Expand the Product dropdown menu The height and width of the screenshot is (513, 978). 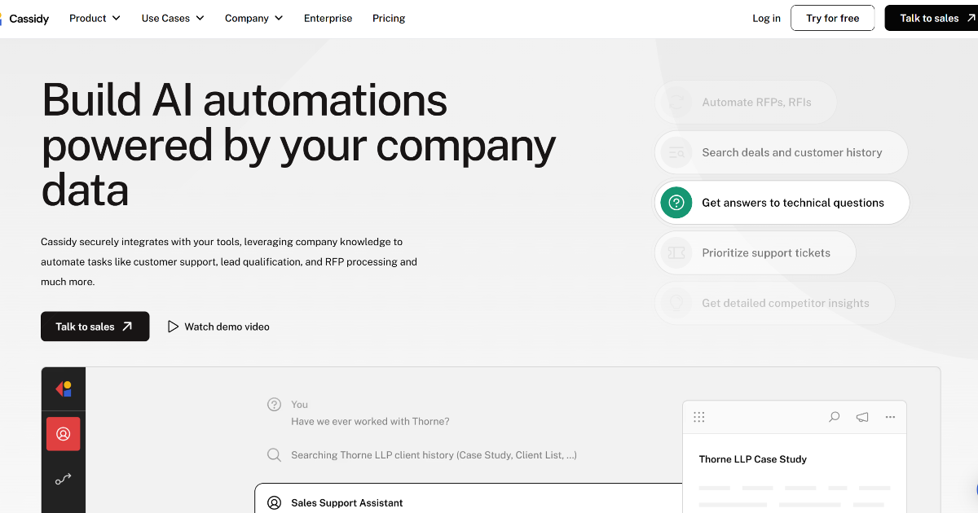pos(95,18)
